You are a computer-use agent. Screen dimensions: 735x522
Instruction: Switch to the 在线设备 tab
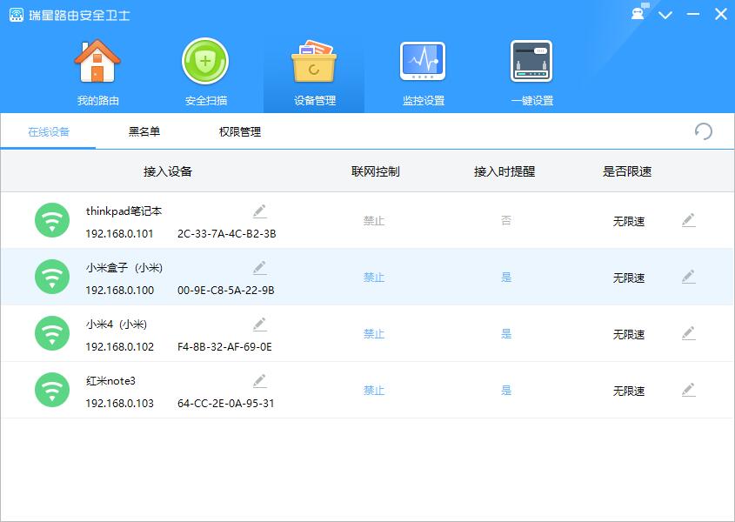(x=49, y=131)
